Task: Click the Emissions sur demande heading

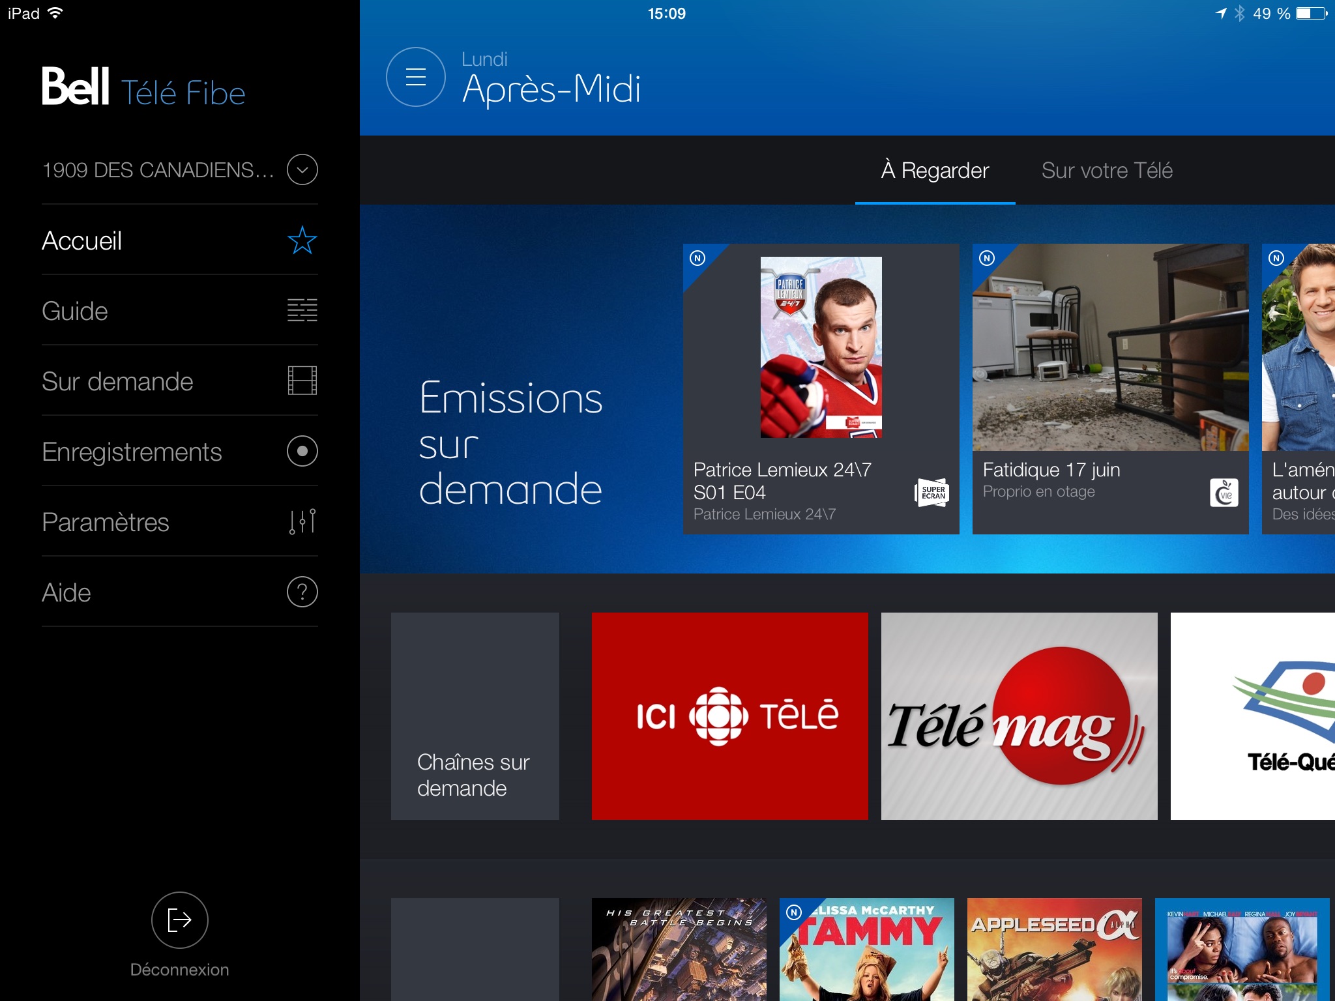Action: (510, 443)
